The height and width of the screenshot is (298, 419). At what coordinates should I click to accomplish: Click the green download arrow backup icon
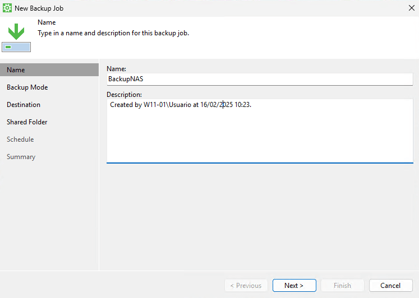pyautogui.click(x=16, y=31)
